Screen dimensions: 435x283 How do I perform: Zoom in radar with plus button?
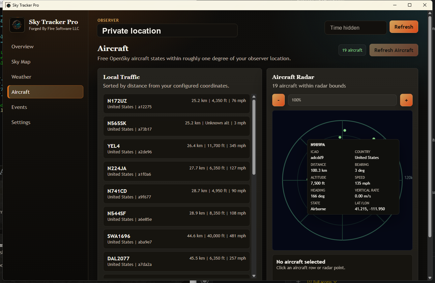point(406,100)
